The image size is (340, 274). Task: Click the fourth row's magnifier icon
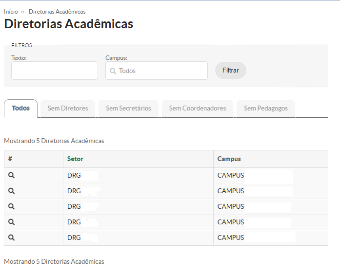point(12,222)
